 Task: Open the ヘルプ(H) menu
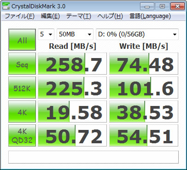tap(110, 16)
